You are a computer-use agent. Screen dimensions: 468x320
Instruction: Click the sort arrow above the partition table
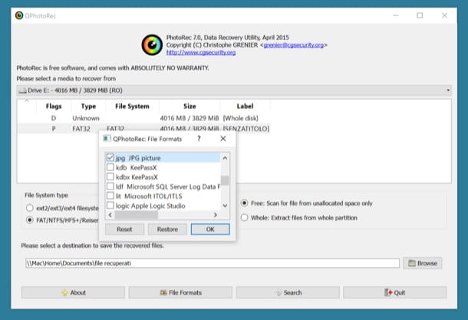click(x=27, y=101)
